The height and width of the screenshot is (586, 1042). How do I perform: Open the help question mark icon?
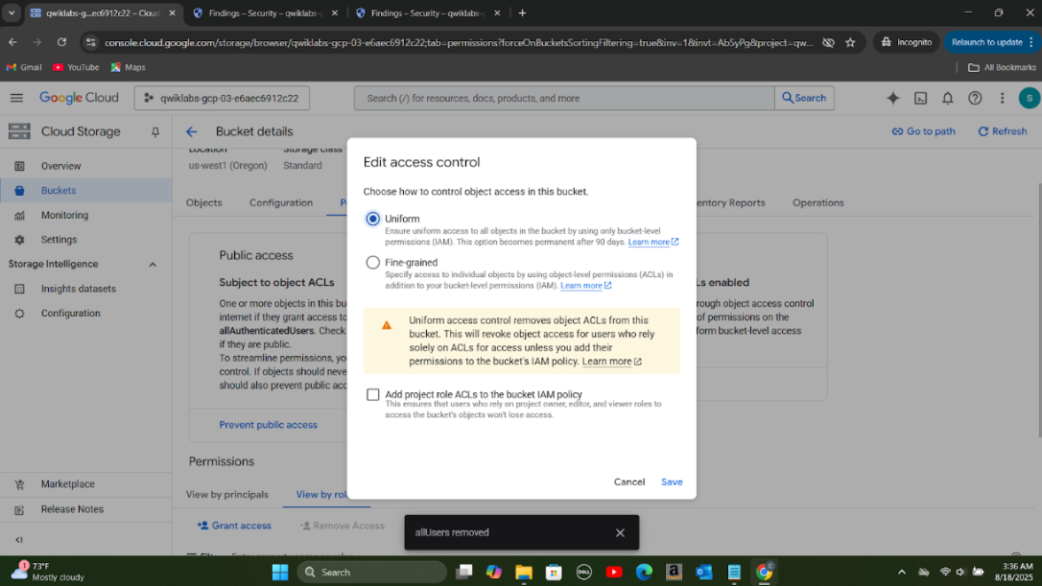[975, 98]
